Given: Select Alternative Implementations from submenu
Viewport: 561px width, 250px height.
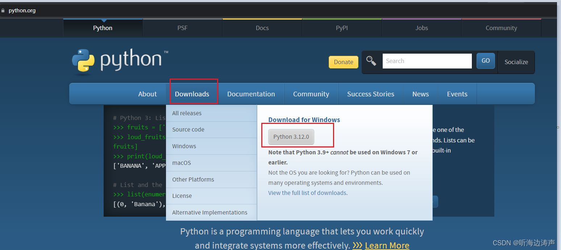Looking at the screenshot, I should [211, 212].
